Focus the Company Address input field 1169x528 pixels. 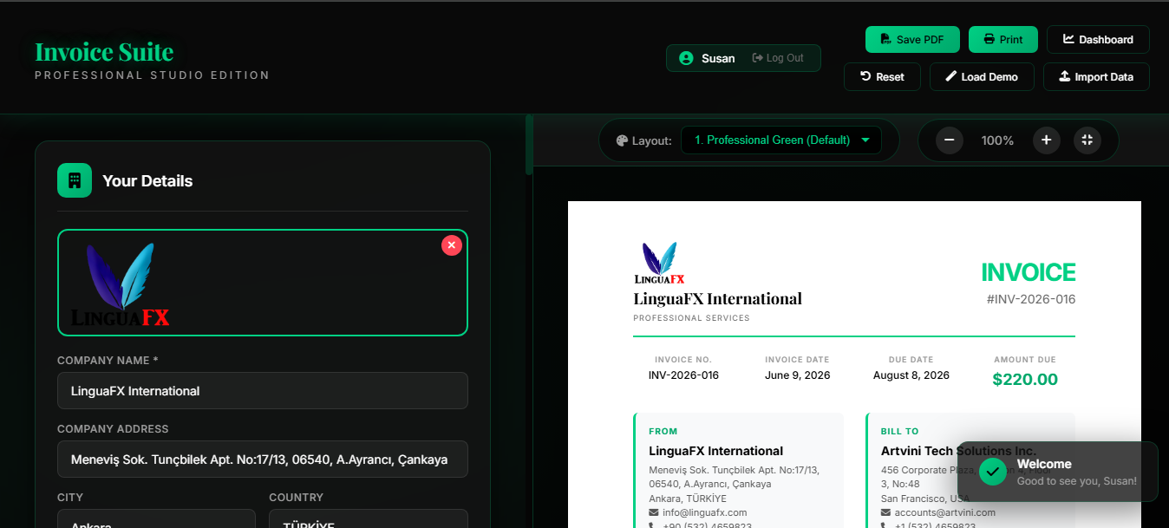click(263, 460)
